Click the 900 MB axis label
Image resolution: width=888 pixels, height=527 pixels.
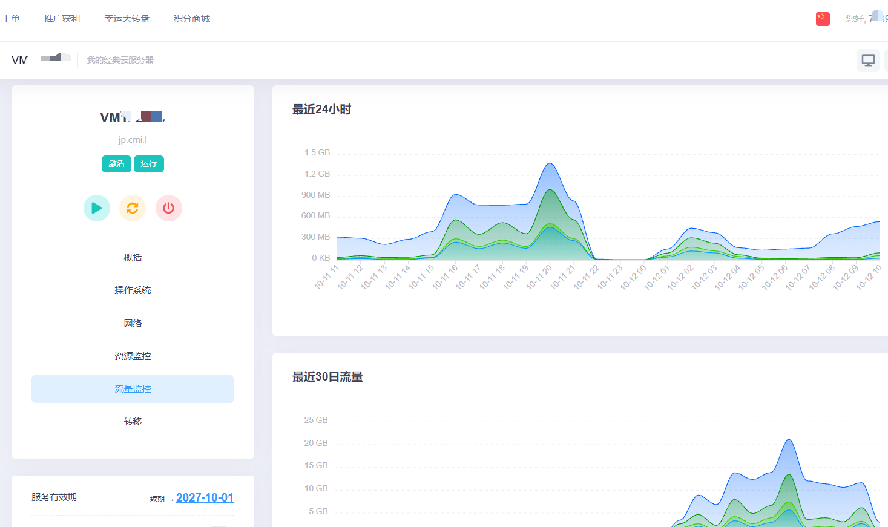(315, 195)
